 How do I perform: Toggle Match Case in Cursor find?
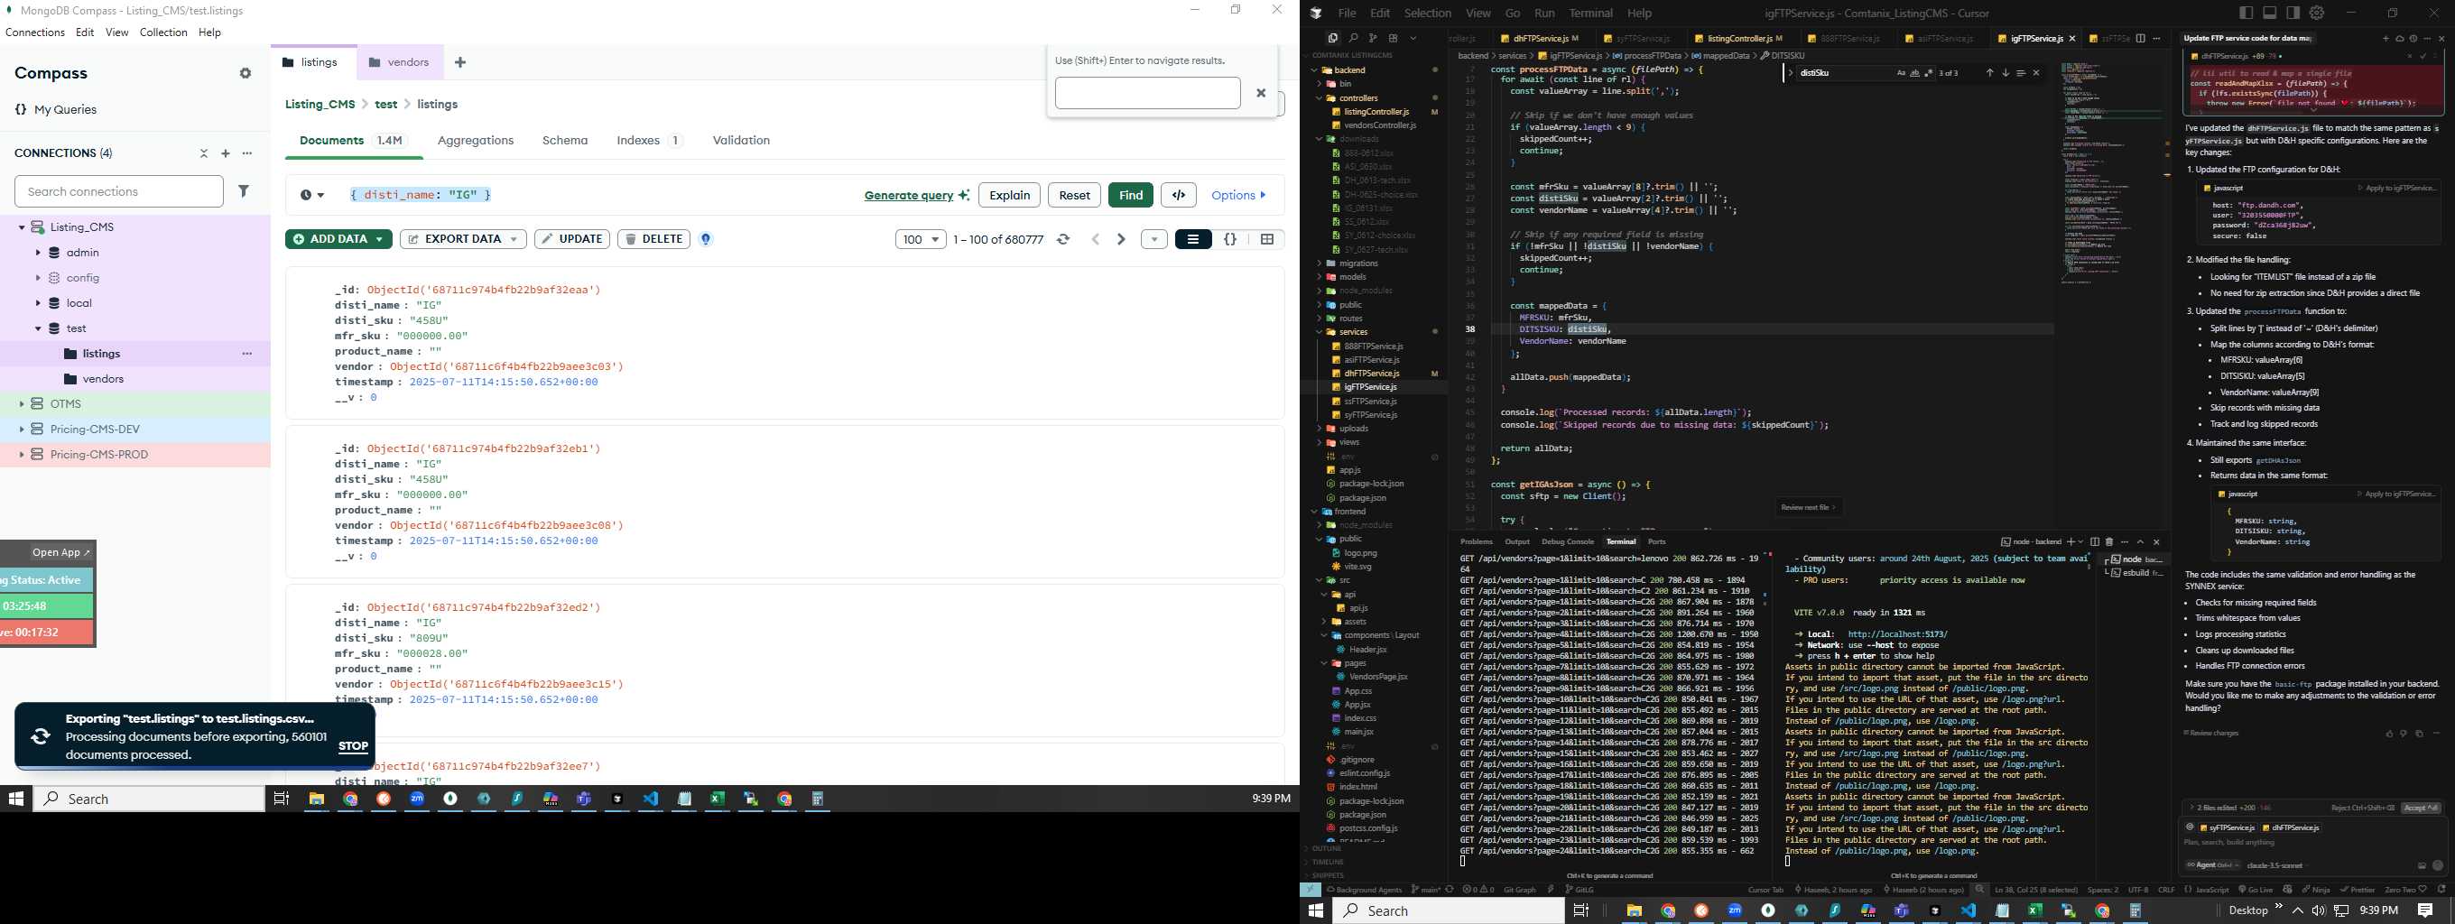coord(1902,73)
